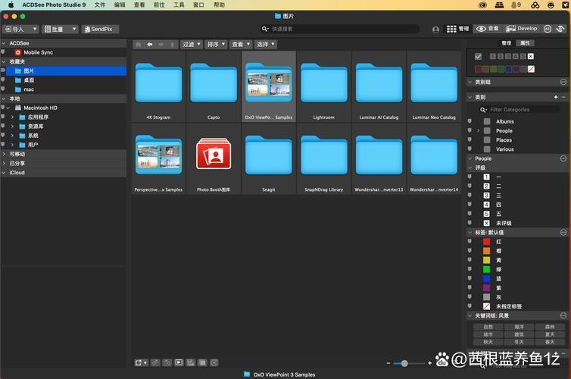This screenshot has height=379, width=571.
Task: Open the 排序 (Sort) dropdown
Action: 216,45
